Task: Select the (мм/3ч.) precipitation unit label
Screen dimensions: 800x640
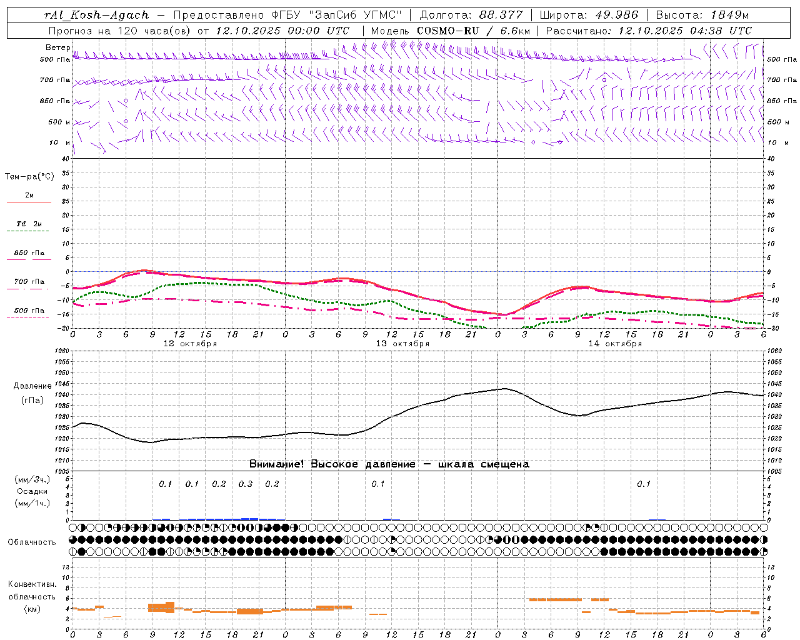Action: point(32,480)
